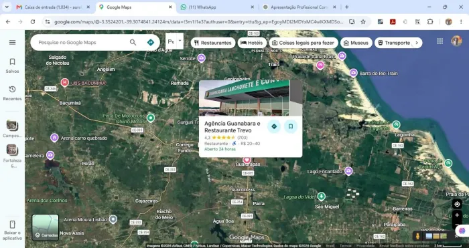469x248 pixels.
Task: Filter by Restaurantes chip
Action: 213,43
